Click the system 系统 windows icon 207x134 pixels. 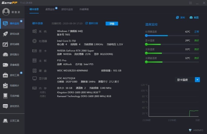(x=35, y=31)
